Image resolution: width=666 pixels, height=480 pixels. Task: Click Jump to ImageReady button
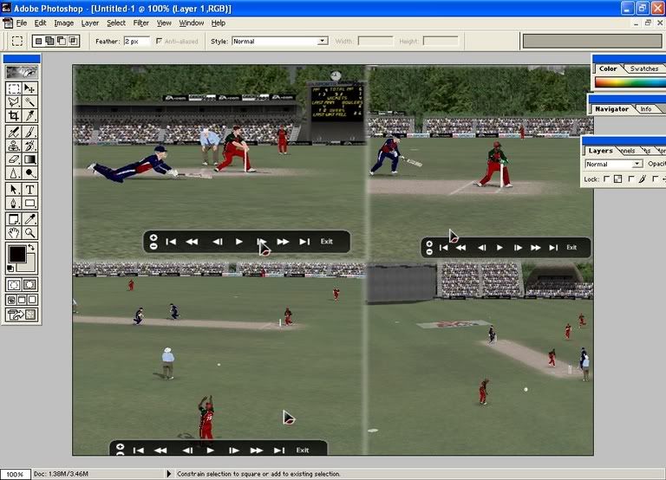22,315
